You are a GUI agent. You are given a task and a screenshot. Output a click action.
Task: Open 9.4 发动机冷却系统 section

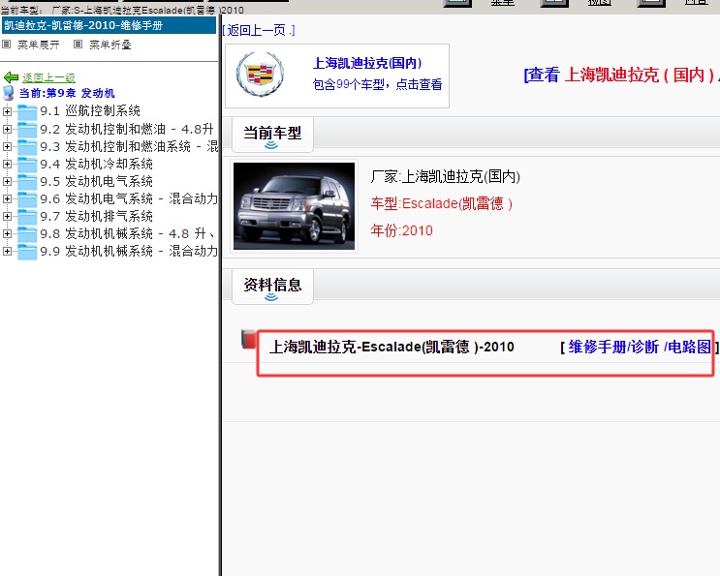[x=97, y=164]
